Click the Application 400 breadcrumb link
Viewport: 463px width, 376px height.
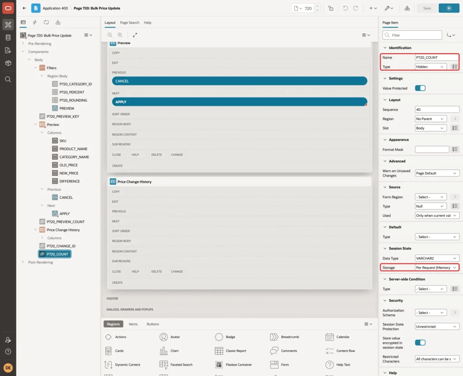tap(55, 8)
